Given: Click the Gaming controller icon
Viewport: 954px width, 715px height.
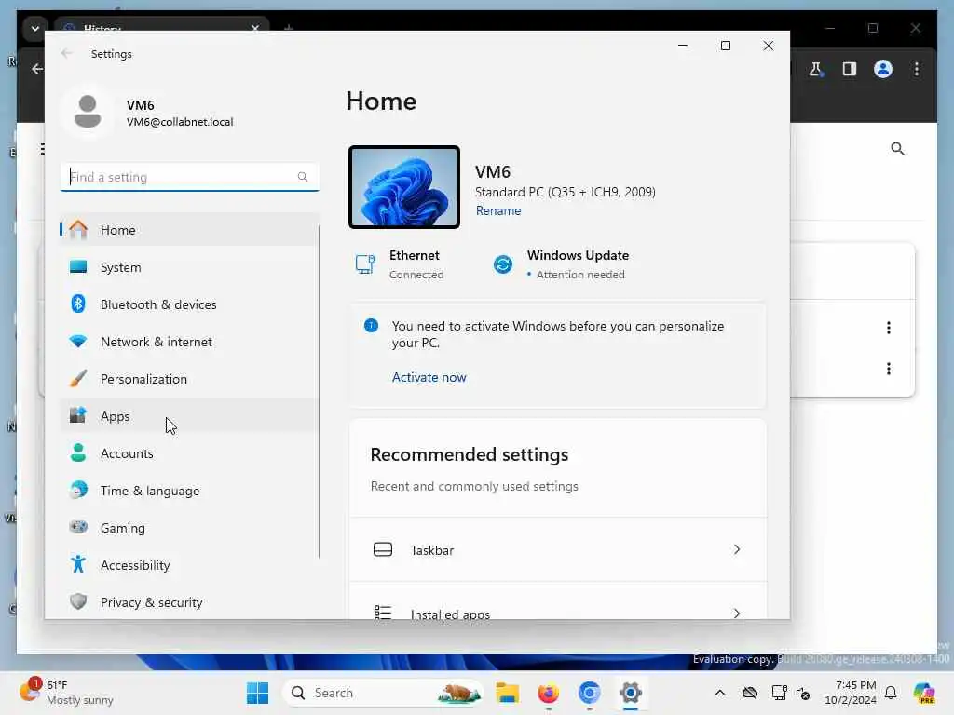Looking at the screenshot, I should [78, 527].
